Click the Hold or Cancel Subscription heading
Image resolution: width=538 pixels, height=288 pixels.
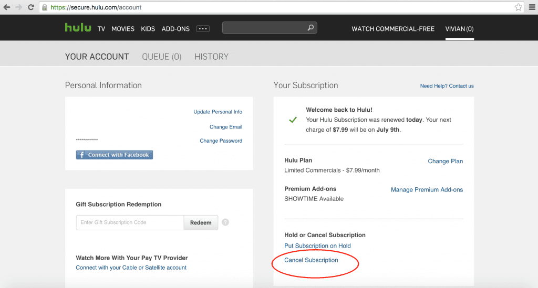pos(325,235)
